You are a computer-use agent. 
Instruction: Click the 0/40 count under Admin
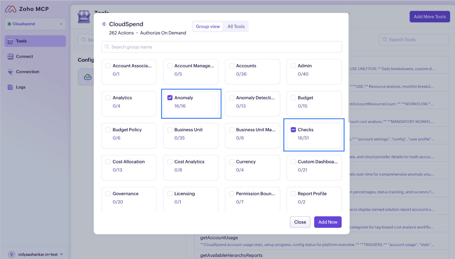tap(303, 74)
